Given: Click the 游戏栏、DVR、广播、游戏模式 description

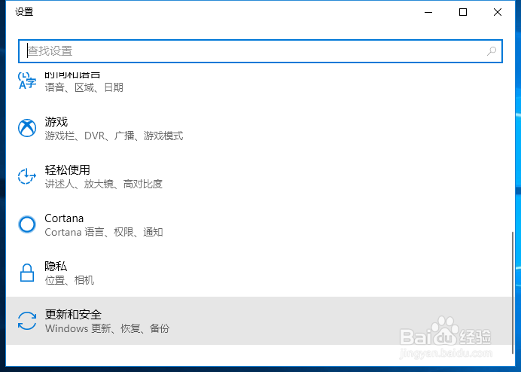Looking at the screenshot, I should [x=114, y=136].
